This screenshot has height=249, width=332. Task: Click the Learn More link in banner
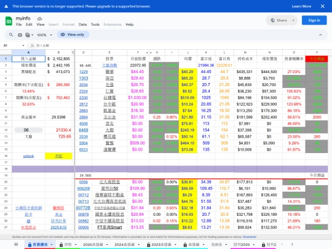point(301,6)
